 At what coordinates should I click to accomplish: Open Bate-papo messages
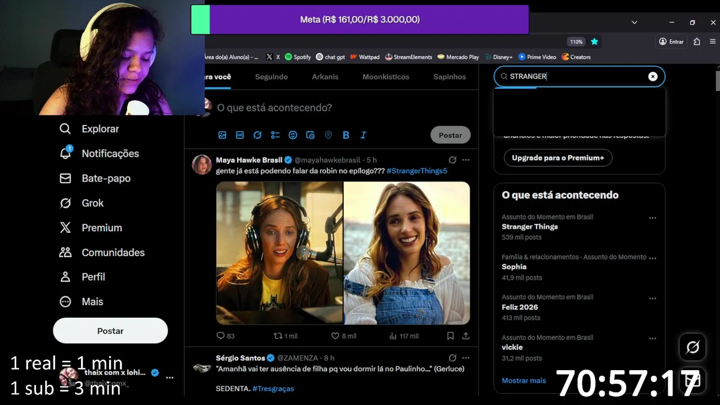95,178
